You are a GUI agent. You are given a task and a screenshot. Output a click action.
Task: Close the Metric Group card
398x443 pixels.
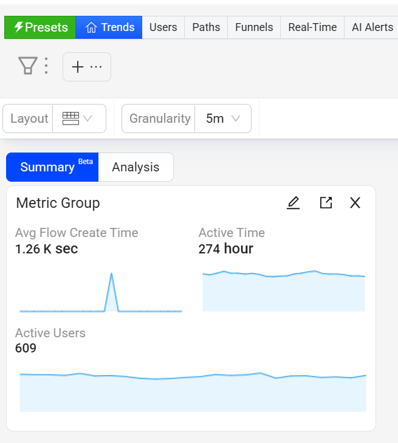pyautogui.click(x=355, y=203)
